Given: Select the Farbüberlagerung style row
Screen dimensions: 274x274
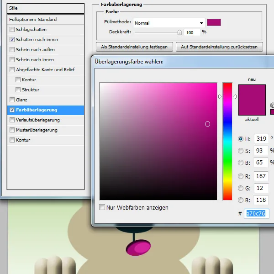Looking at the screenshot, I should (x=46, y=110).
